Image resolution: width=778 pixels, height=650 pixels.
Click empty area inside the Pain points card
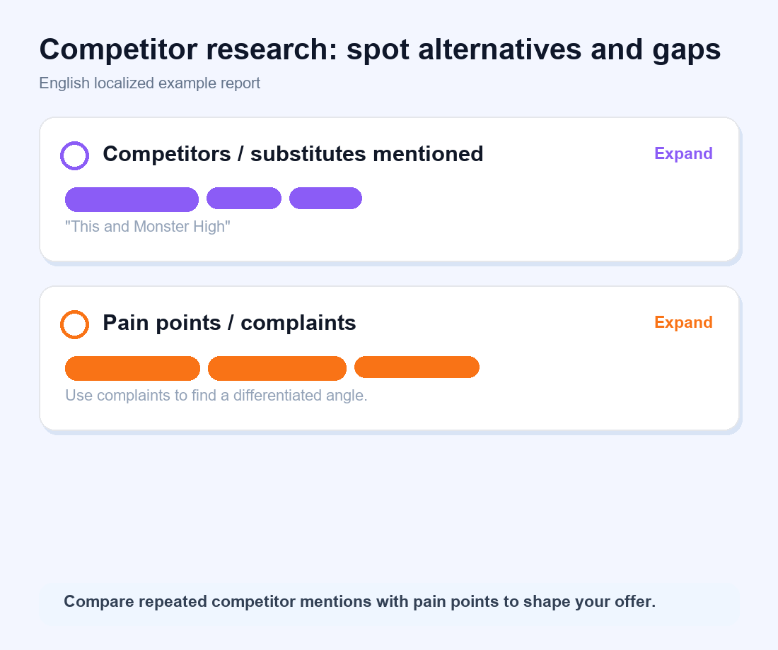click(596, 386)
